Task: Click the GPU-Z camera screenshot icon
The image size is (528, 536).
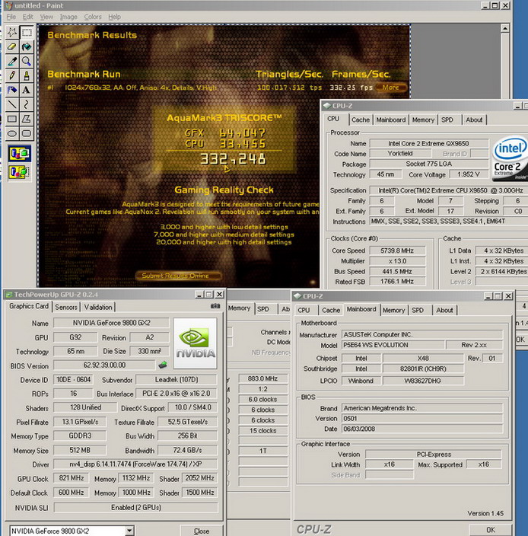Action: (215, 306)
